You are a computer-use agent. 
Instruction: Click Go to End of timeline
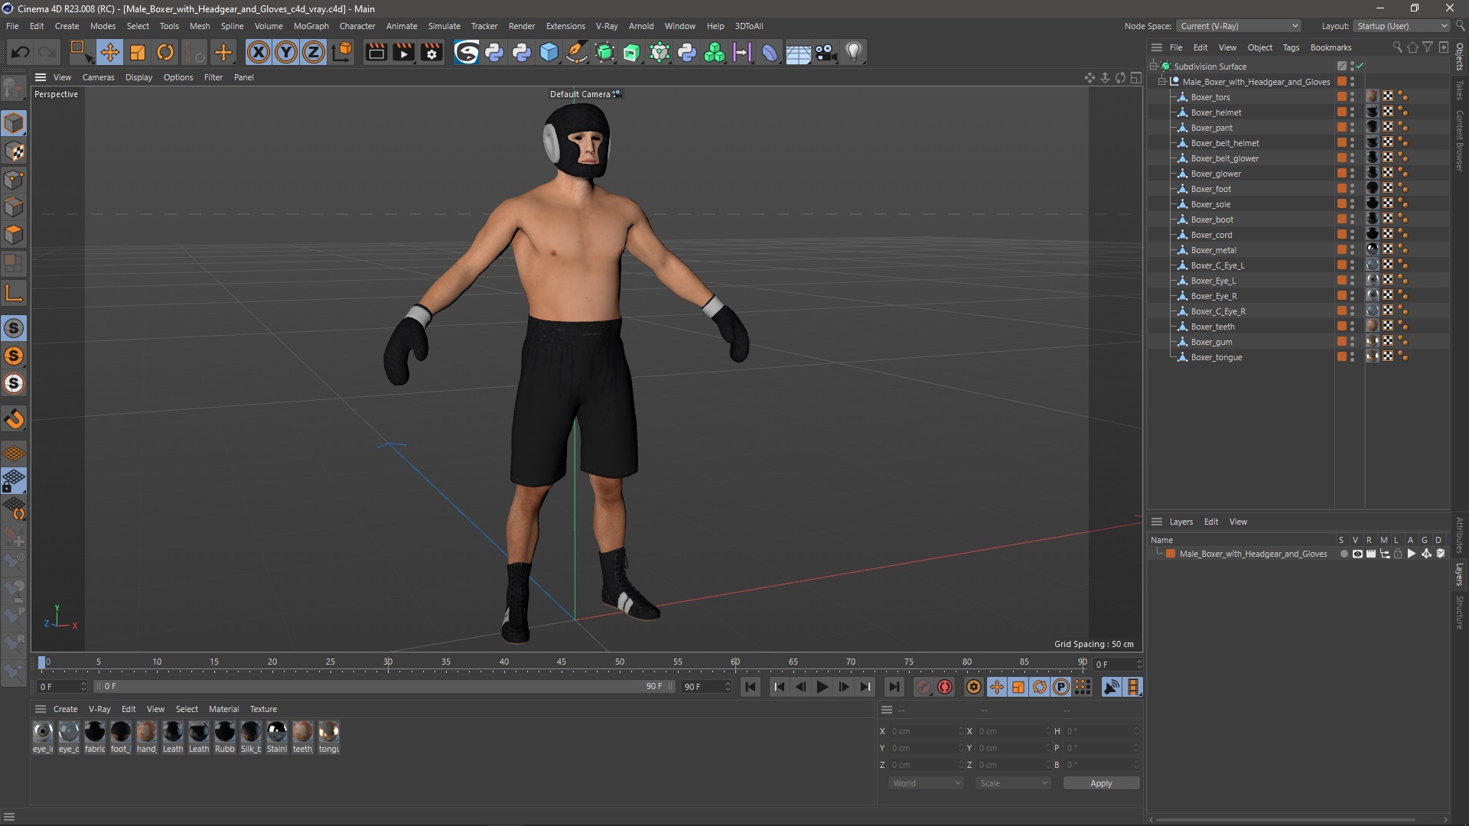(894, 687)
